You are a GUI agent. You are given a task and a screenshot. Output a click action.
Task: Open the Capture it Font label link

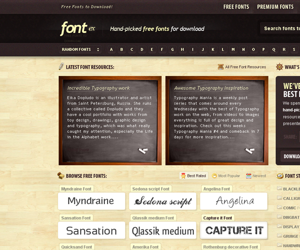[217, 218]
